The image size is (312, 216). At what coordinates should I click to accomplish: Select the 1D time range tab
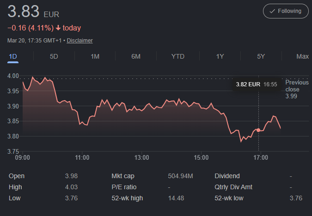[x=13, y=56]
